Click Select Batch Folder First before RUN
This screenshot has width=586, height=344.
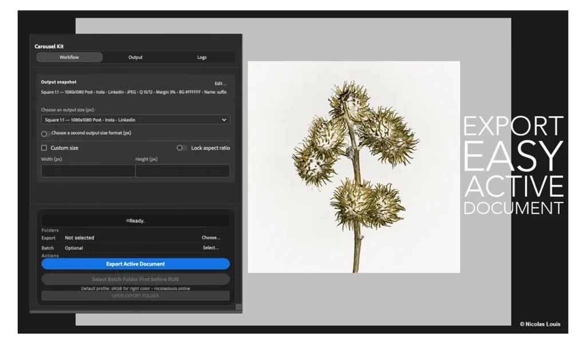pyautogui.click(x=135, y=278)
